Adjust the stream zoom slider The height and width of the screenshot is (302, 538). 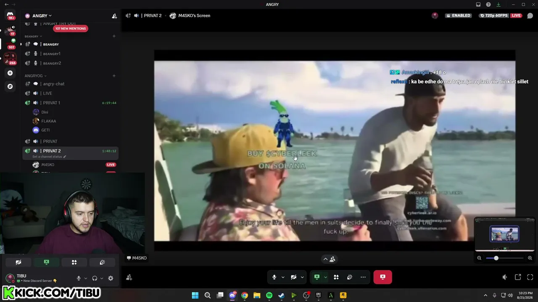click(504, 258)
